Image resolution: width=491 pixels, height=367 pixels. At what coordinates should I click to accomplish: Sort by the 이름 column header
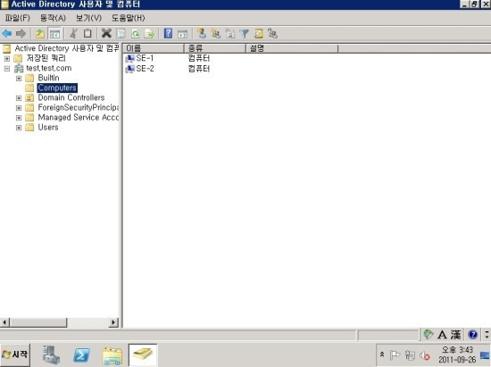[x=153, y=48]
